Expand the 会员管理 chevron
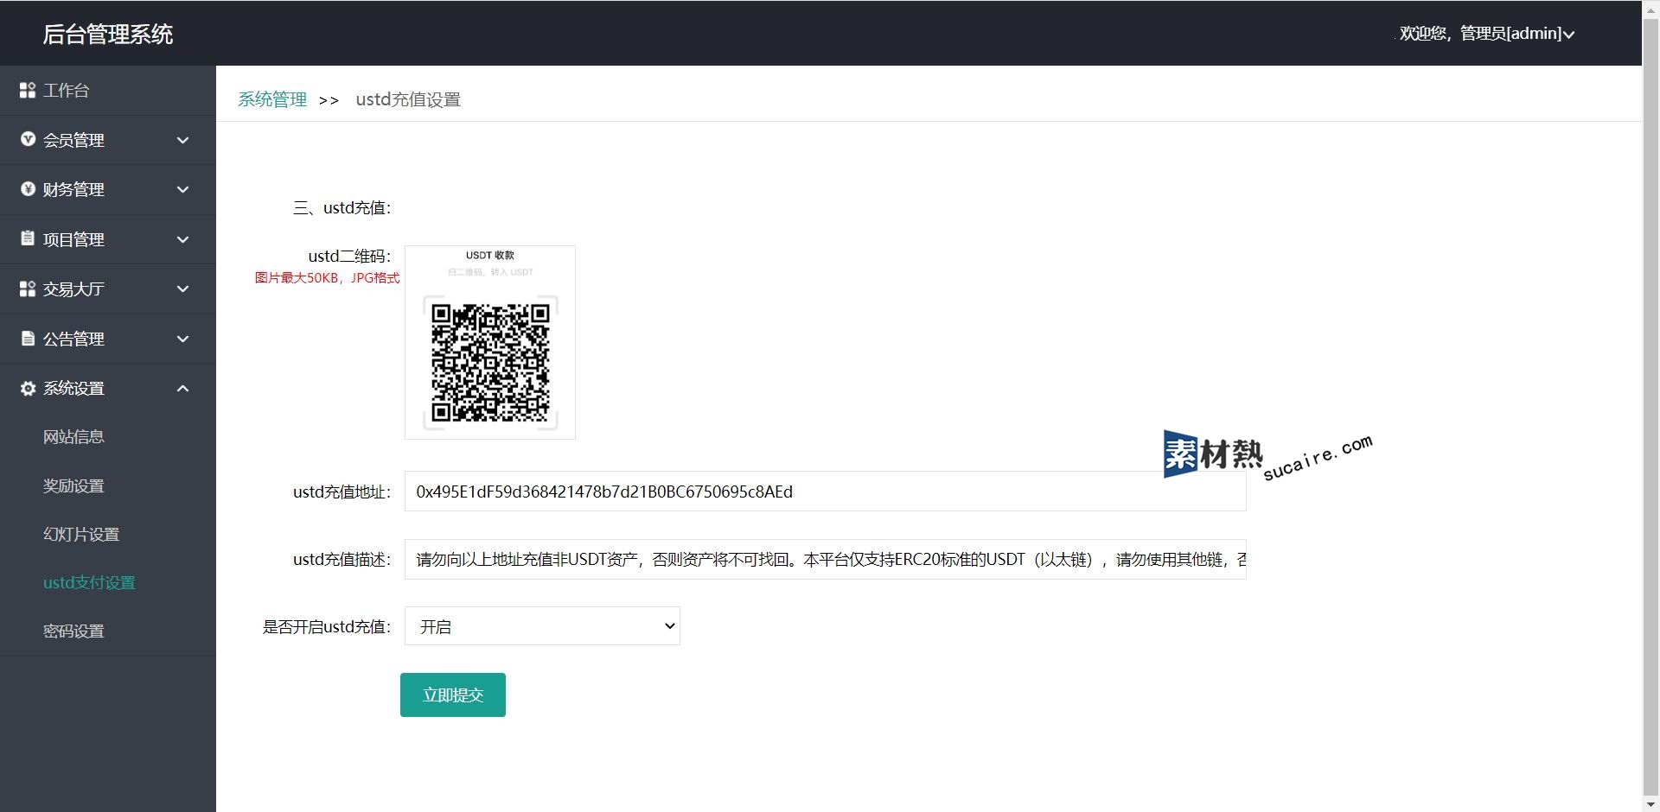The width and height of the screenshot is (1660, 812). point(182,140)
